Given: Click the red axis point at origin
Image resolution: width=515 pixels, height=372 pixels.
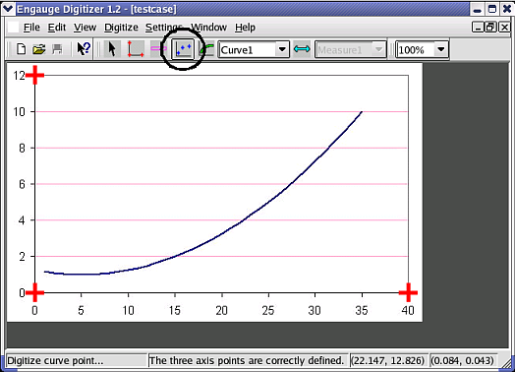Looking at the screenshot, I should tap(34, 292).
